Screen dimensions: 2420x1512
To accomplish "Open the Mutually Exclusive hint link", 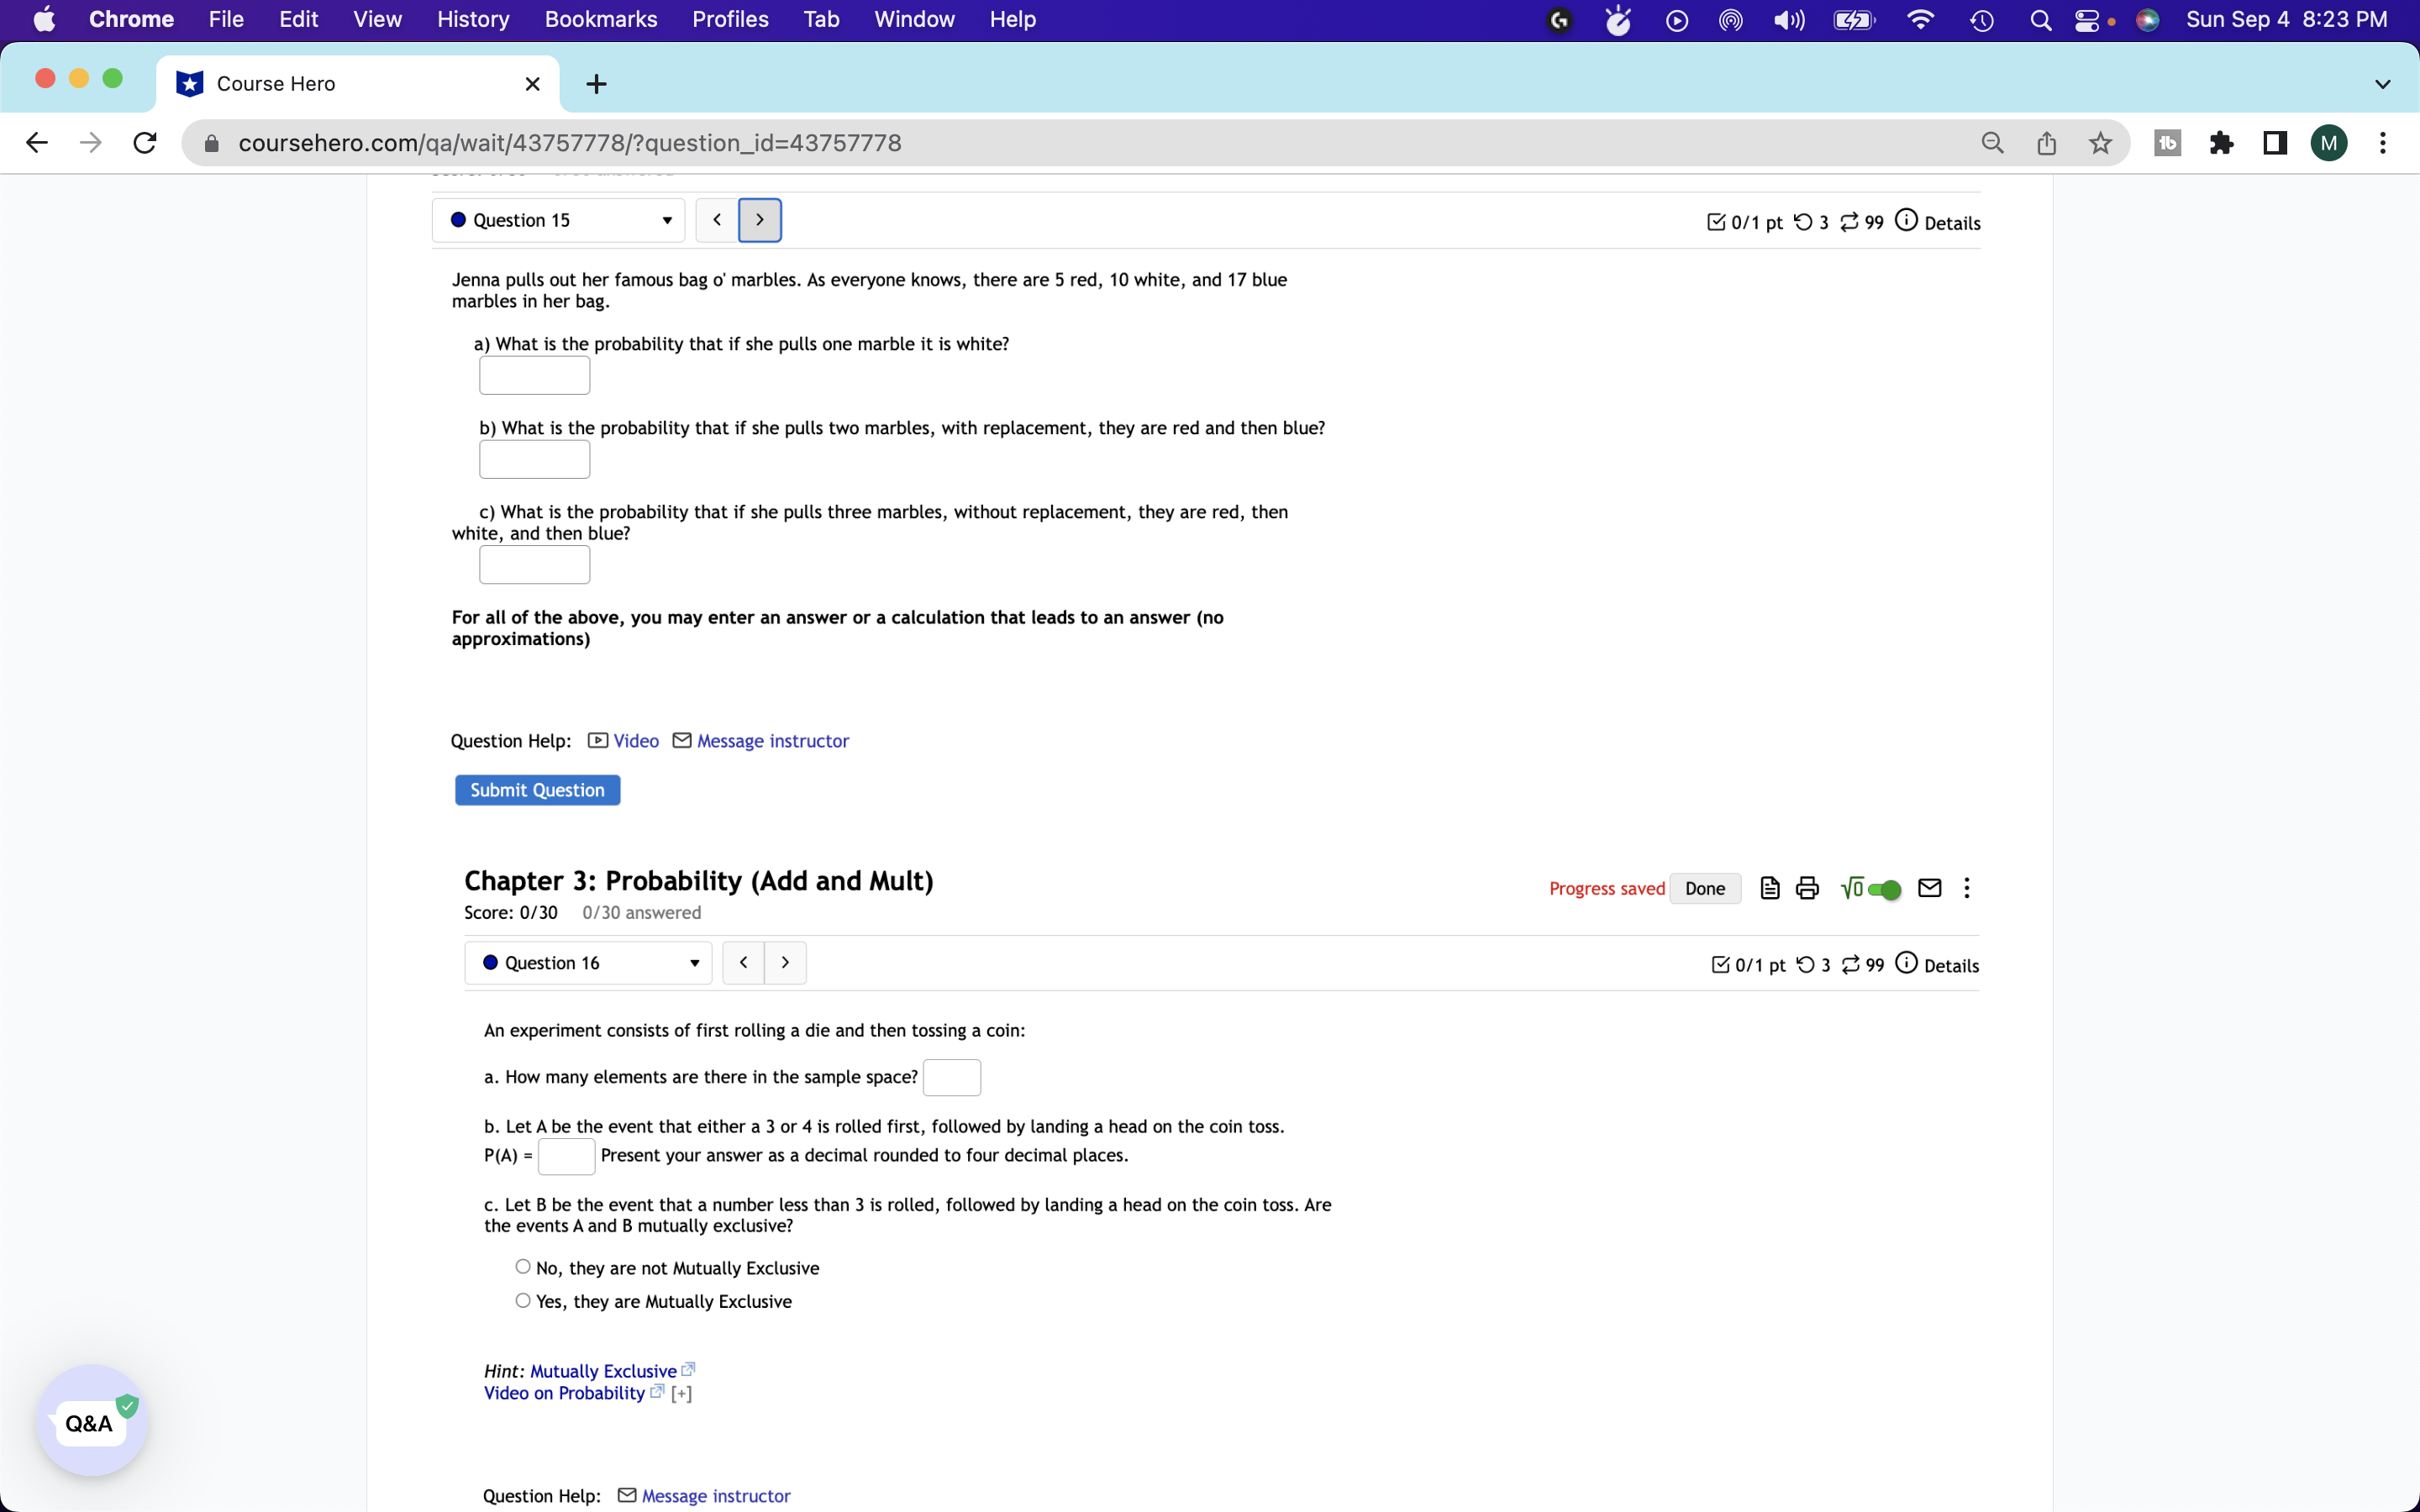I will [603, 1371].
